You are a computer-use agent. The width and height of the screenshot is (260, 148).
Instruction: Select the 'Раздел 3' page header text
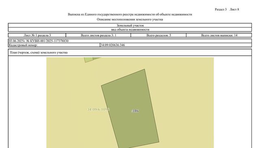(221, 9)
